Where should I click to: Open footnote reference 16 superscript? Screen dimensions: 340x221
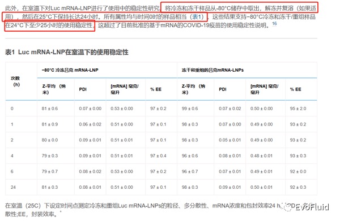[274, 24]
